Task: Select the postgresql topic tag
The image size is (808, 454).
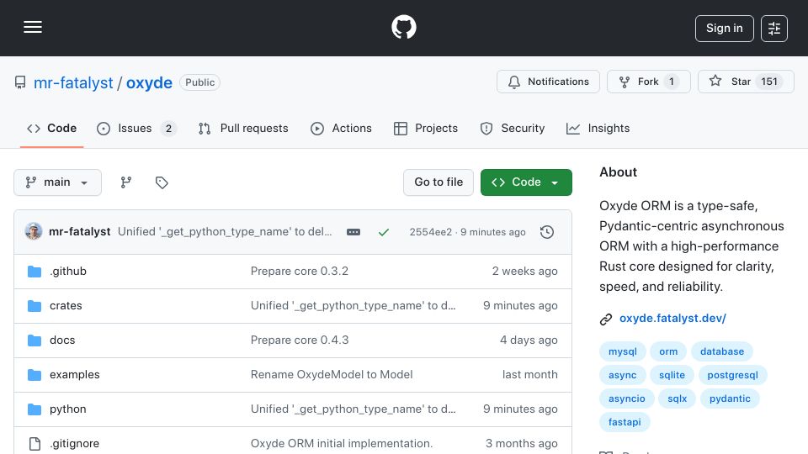Action: [733, 375]
